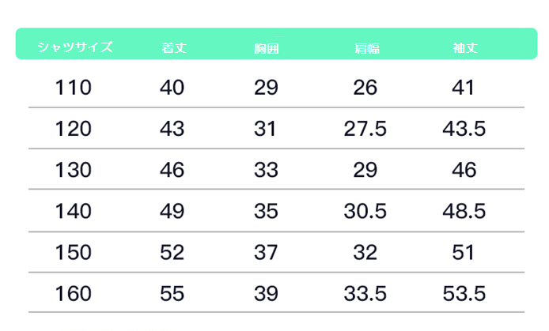Click the 袖丈 column header
549x331 pixels.
tap(465, 48)
